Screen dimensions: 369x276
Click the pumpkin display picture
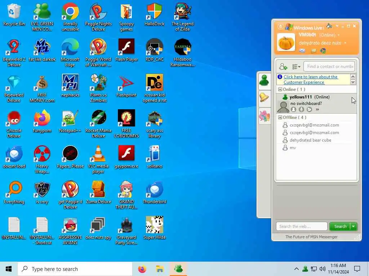point(286,42)
